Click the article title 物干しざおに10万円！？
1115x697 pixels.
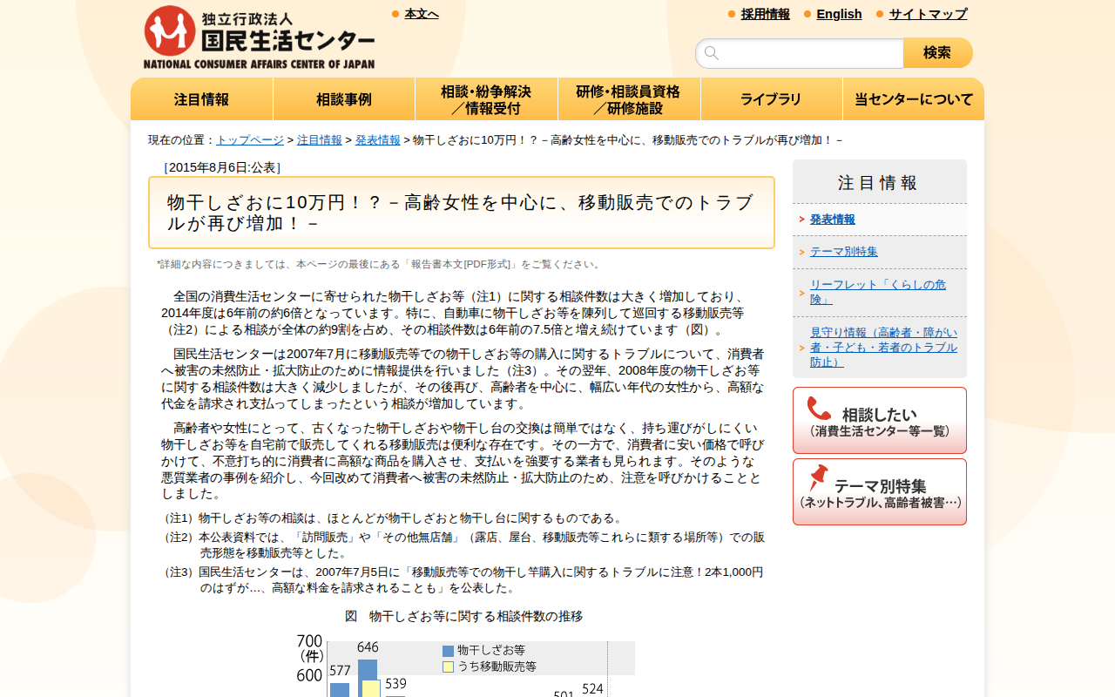462,213
